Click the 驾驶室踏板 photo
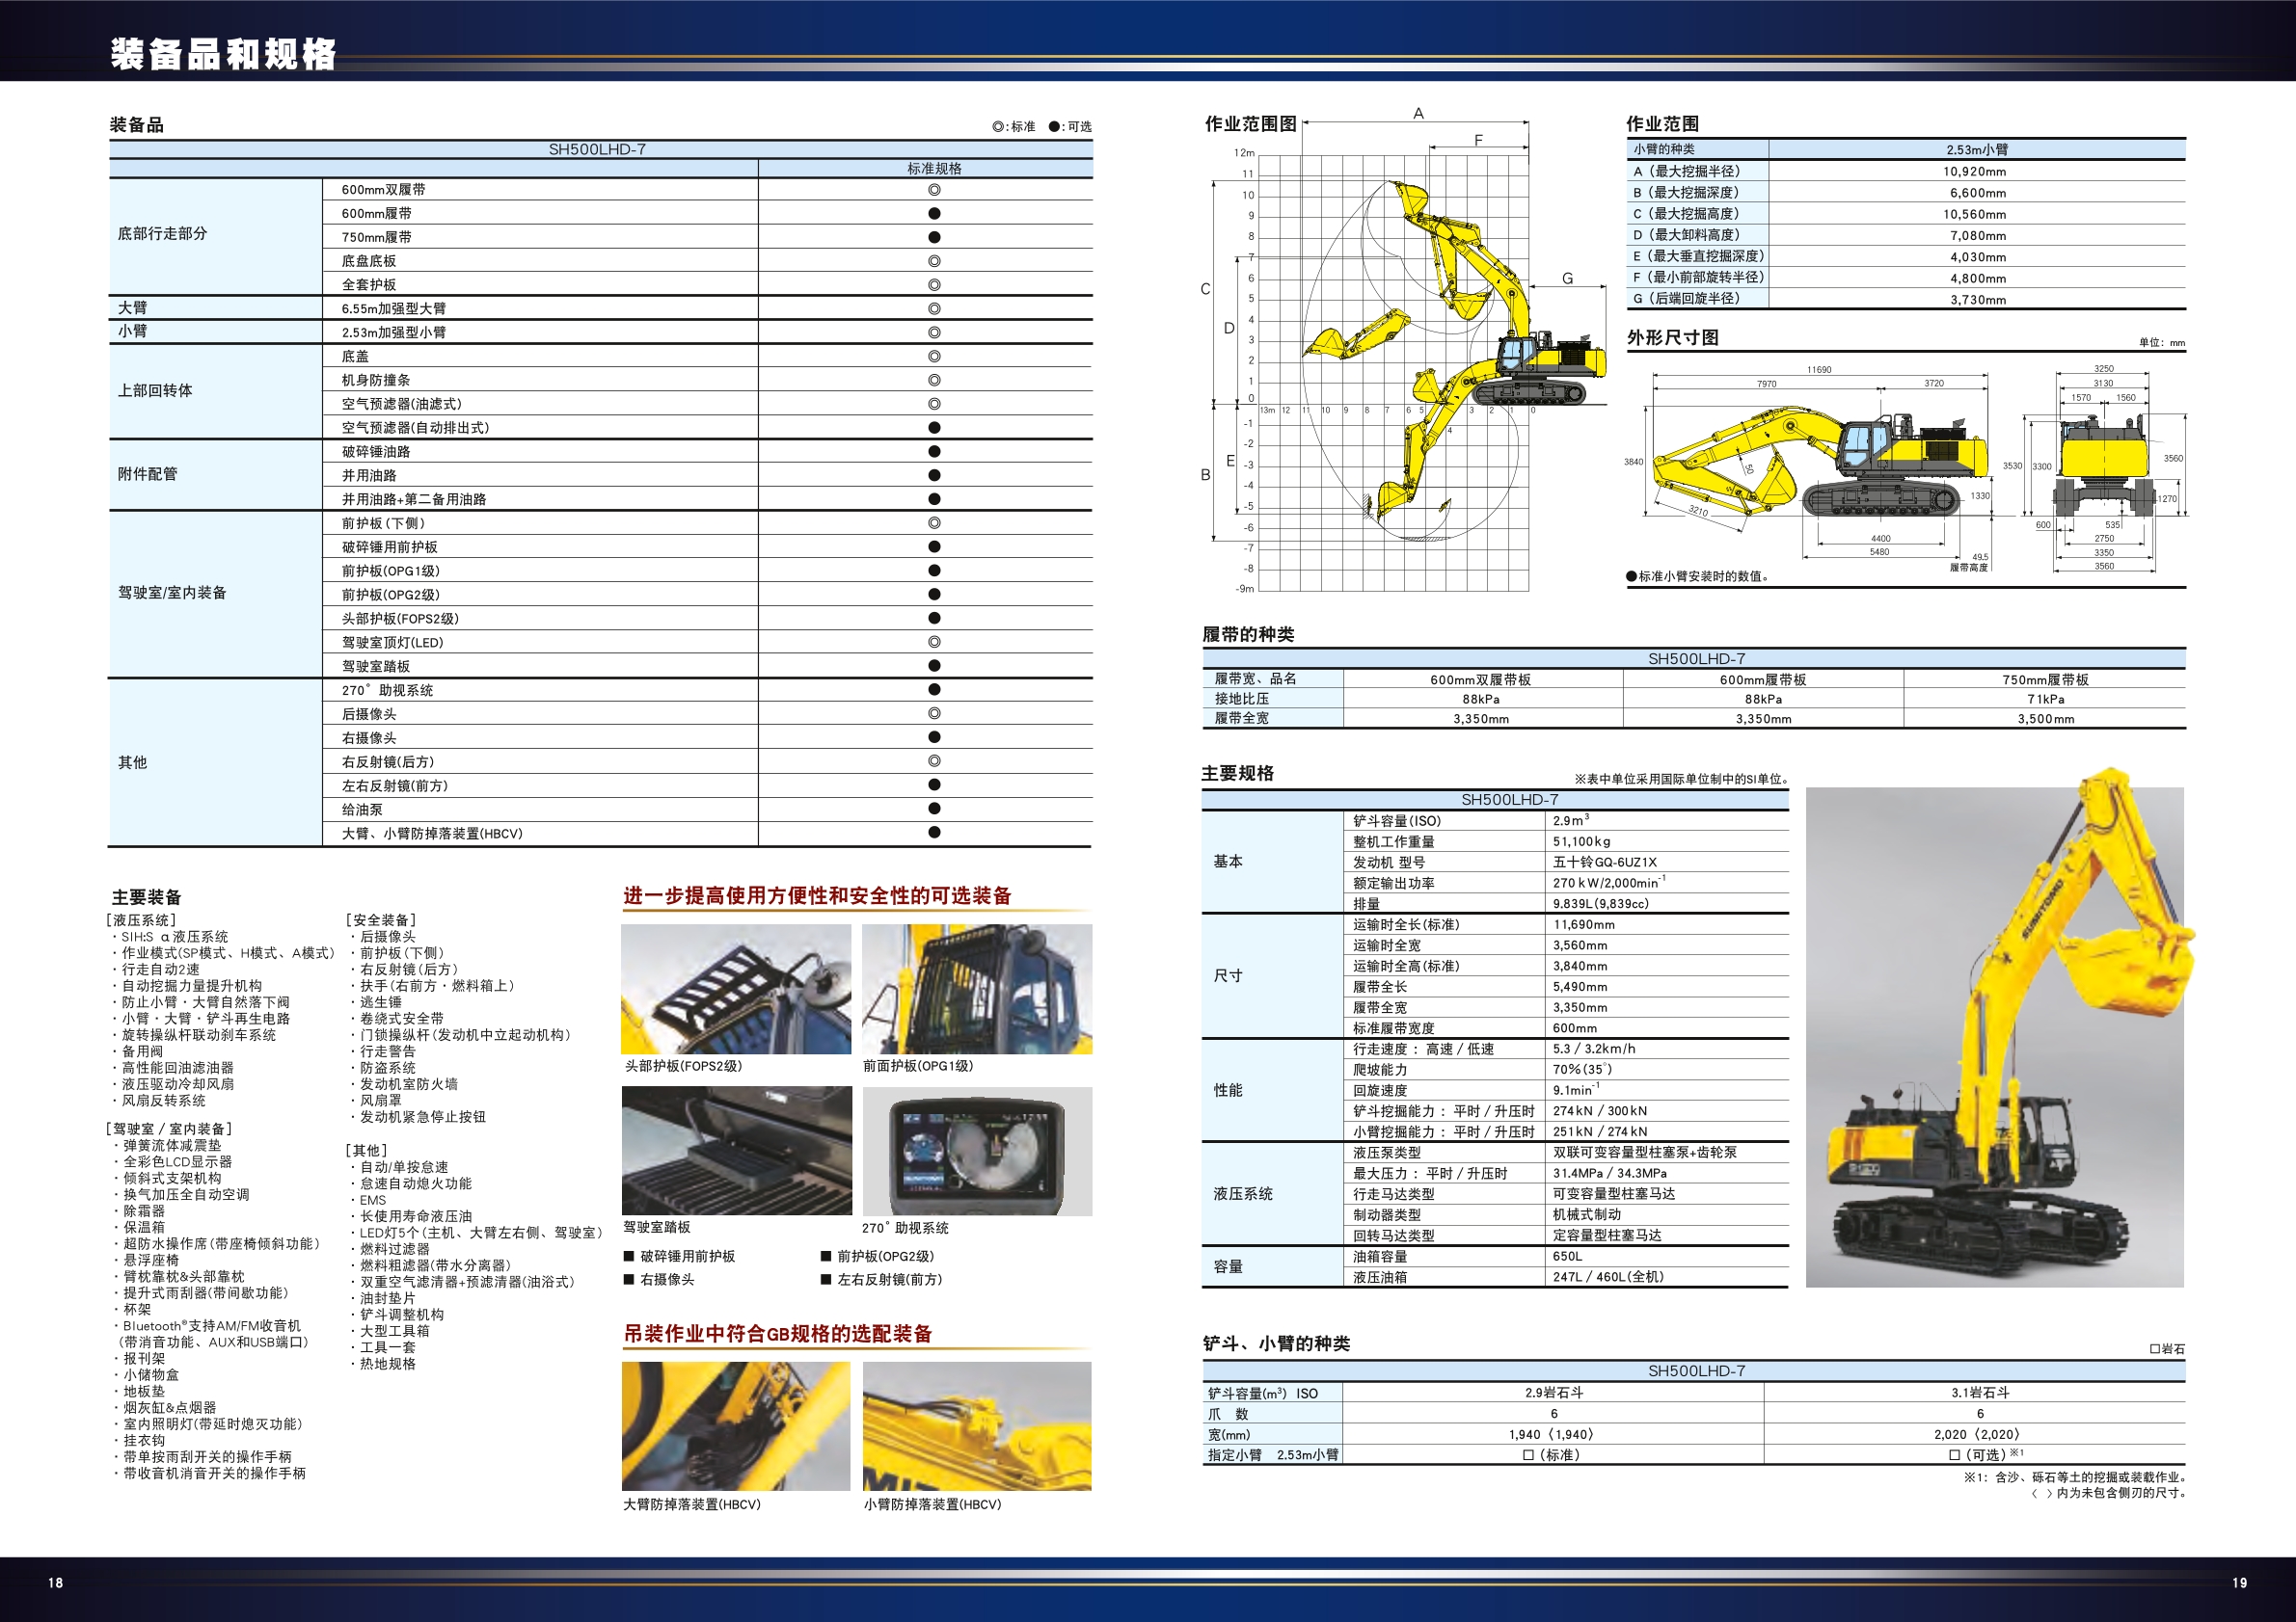 point(736,1152)
